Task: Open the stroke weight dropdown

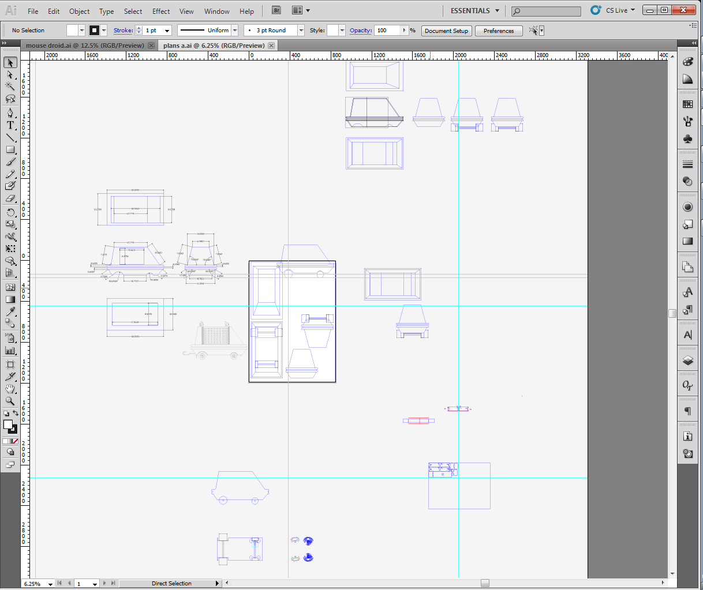Action: click(167, 31)
